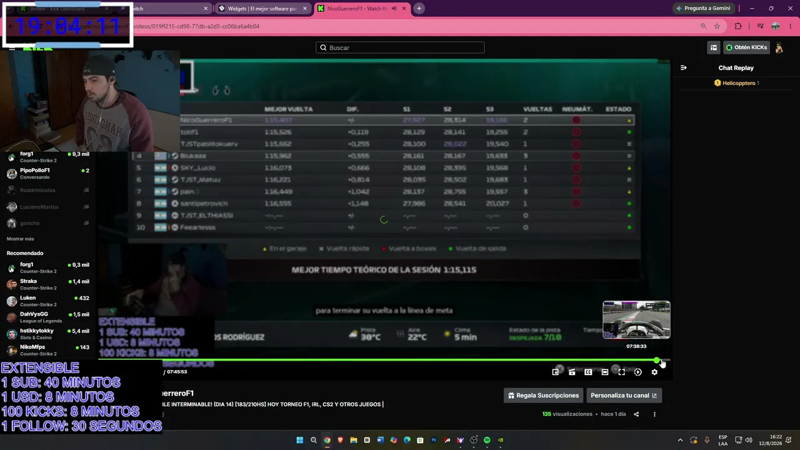Open LucianoMartos offline channel

point(48,207)
